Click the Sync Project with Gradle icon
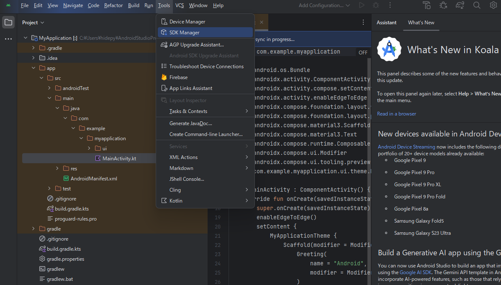 [460, 5]
